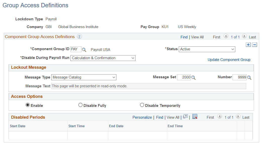Personalize the Disabled Periods grid
The image size is (264, 145).
click(142, 117)
